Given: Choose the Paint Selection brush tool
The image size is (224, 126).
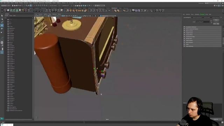Looking at the screenshot, I should tap(2, 22).
